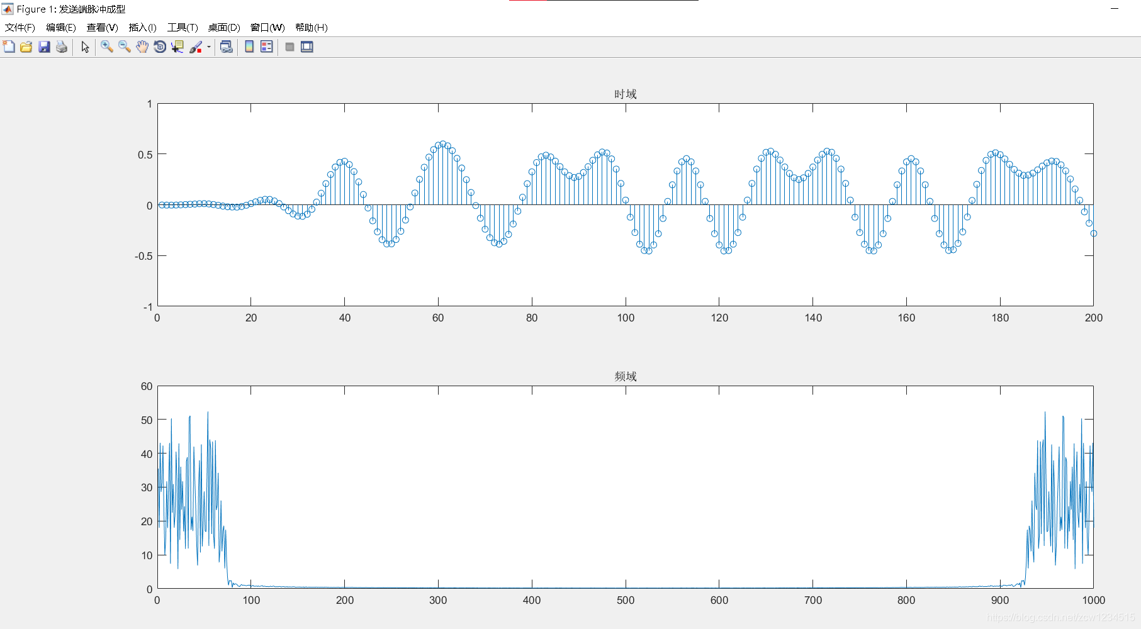Open the 帮助(H) menu
Image resolution: width=1141 pixels, height=629 pixels.
click(311, 28)
